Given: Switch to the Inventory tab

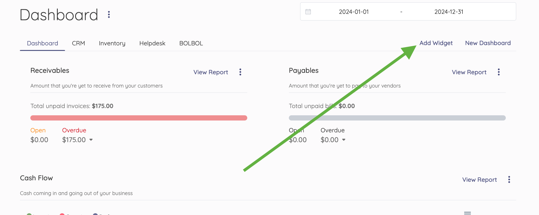Looking at the screenshot, I should pos(112,43).
